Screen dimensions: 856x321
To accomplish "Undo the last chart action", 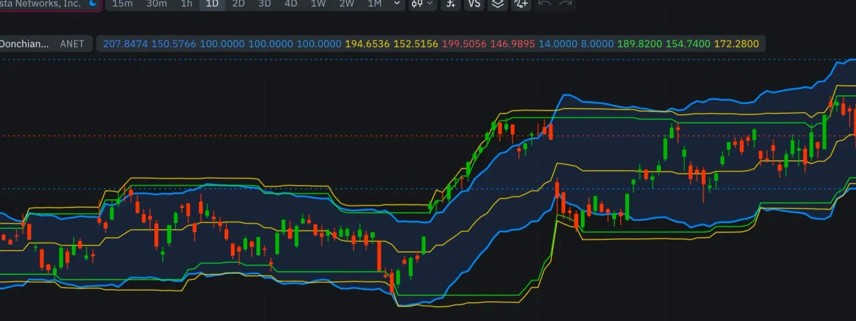I will click(545, 3).
